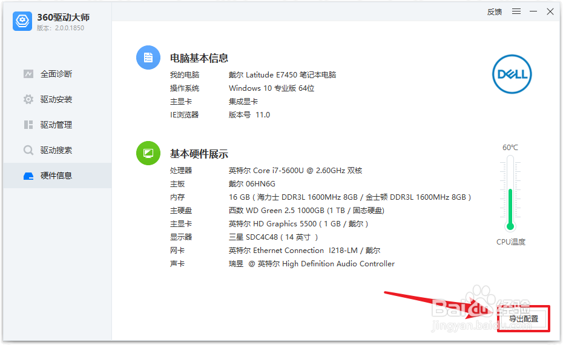Click the 集成显卡 value
Screen dimensions: 563x345
[243, 102]
